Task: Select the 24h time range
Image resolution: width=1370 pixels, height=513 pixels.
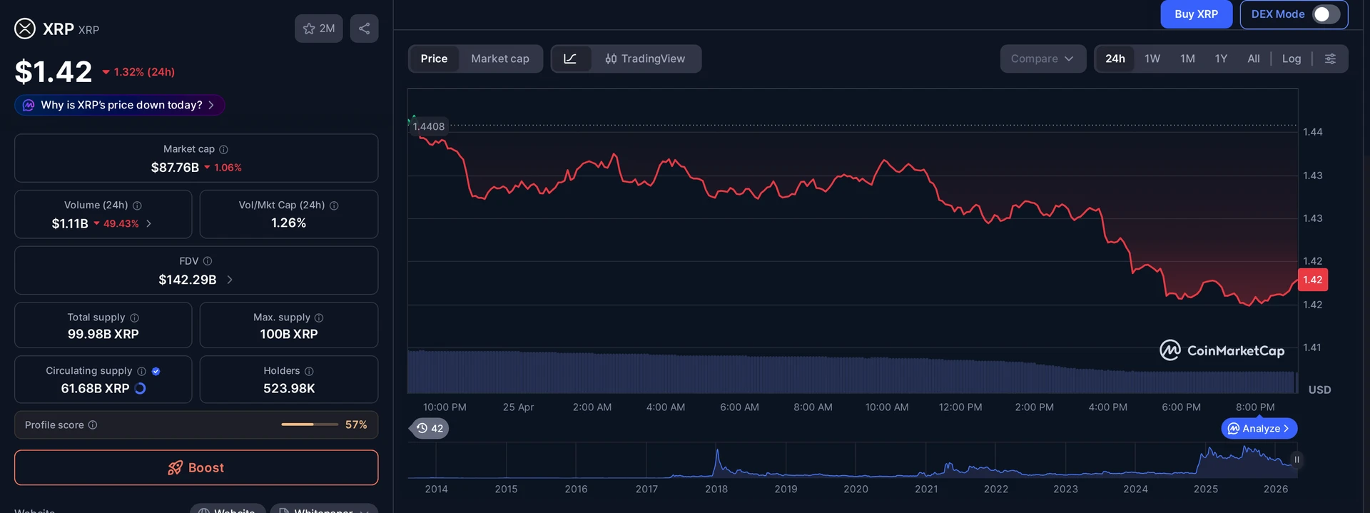Action: point(1115,59)
